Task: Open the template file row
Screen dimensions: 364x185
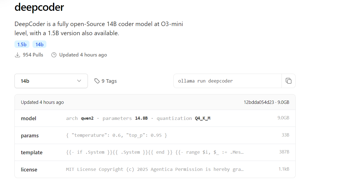Action: point(32,152)
